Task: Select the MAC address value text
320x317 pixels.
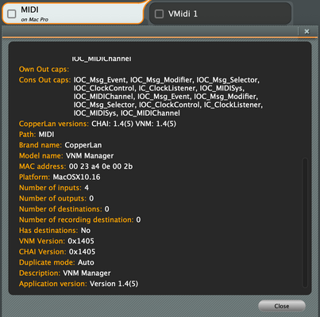Action: click(x=101, y=166)
